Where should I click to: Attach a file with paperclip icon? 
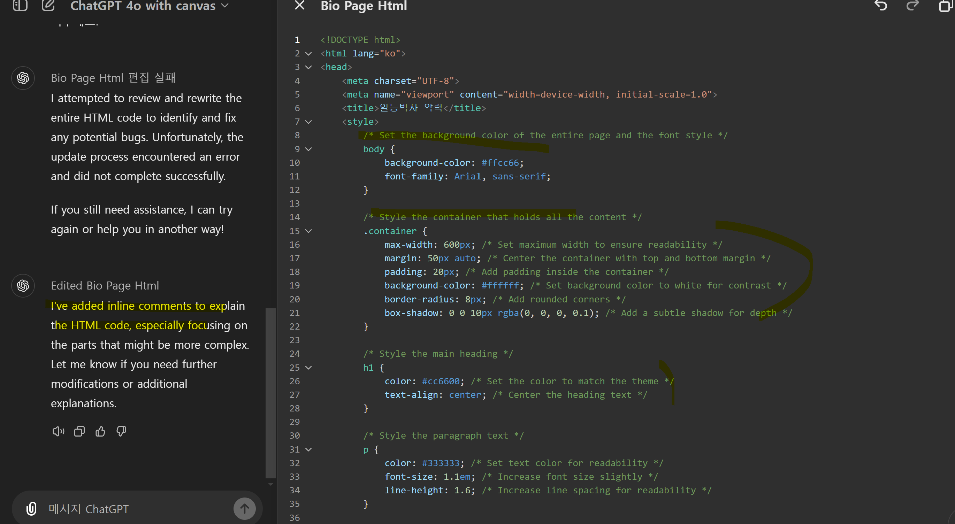31,508
